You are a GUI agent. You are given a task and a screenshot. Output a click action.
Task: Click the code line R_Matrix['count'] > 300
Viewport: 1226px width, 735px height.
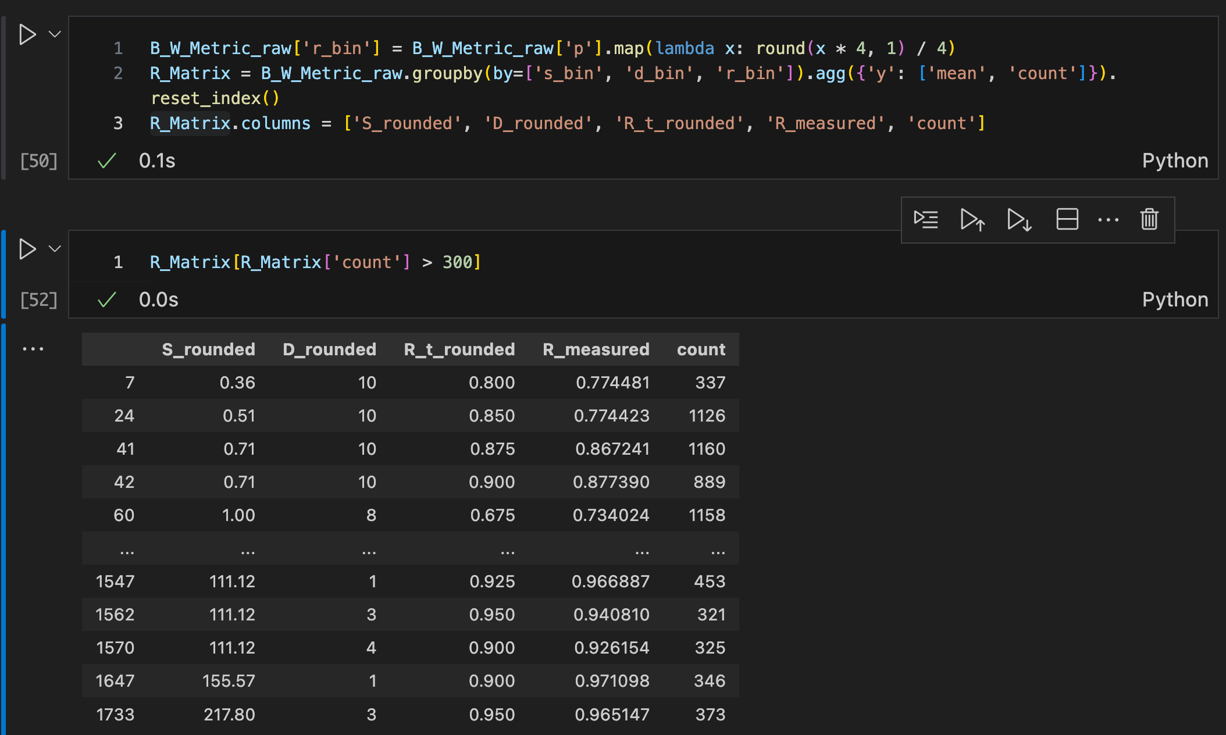tap(314, 262)
